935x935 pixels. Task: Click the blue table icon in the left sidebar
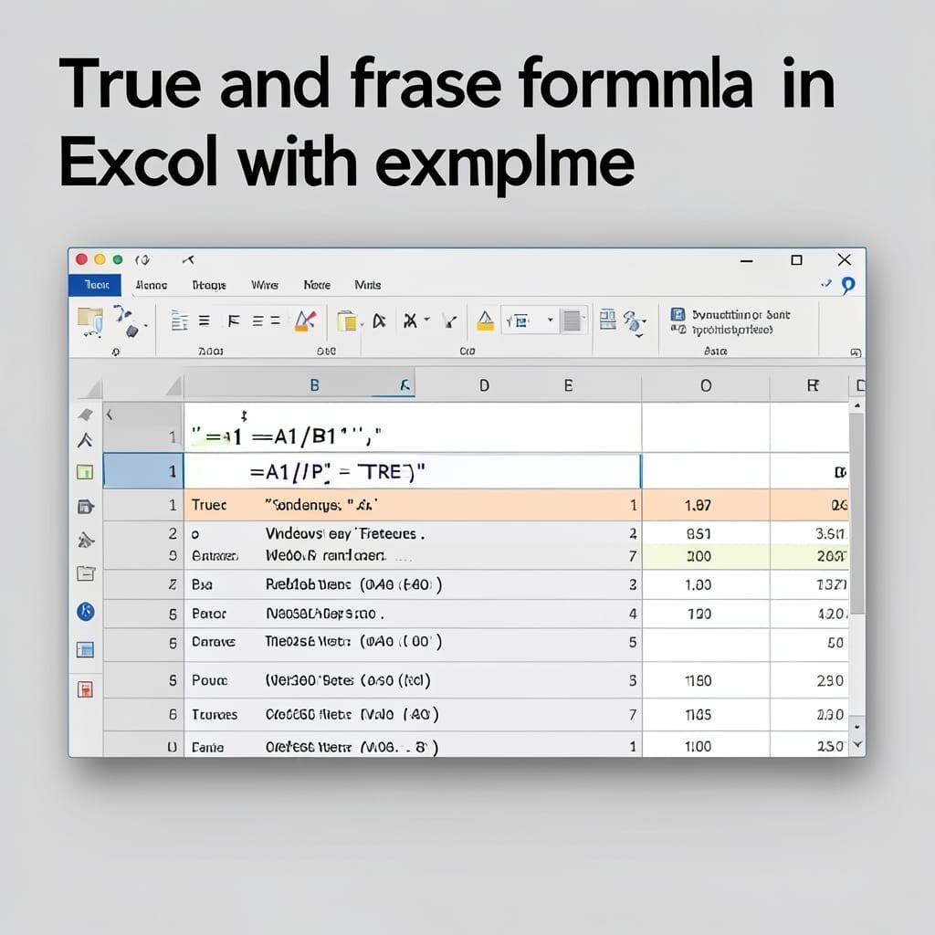85,649
